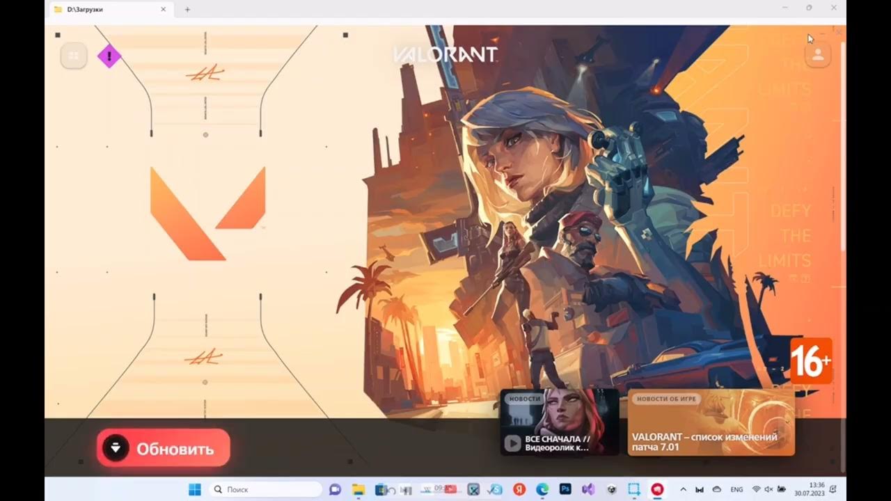
Task: Open the games grid menu icon
Action: coord(74,56)
